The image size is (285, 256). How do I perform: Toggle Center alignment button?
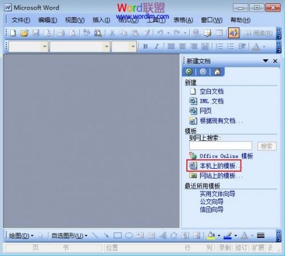(x=182, y=46)
